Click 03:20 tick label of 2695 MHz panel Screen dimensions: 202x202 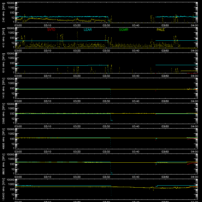point(77,127)
